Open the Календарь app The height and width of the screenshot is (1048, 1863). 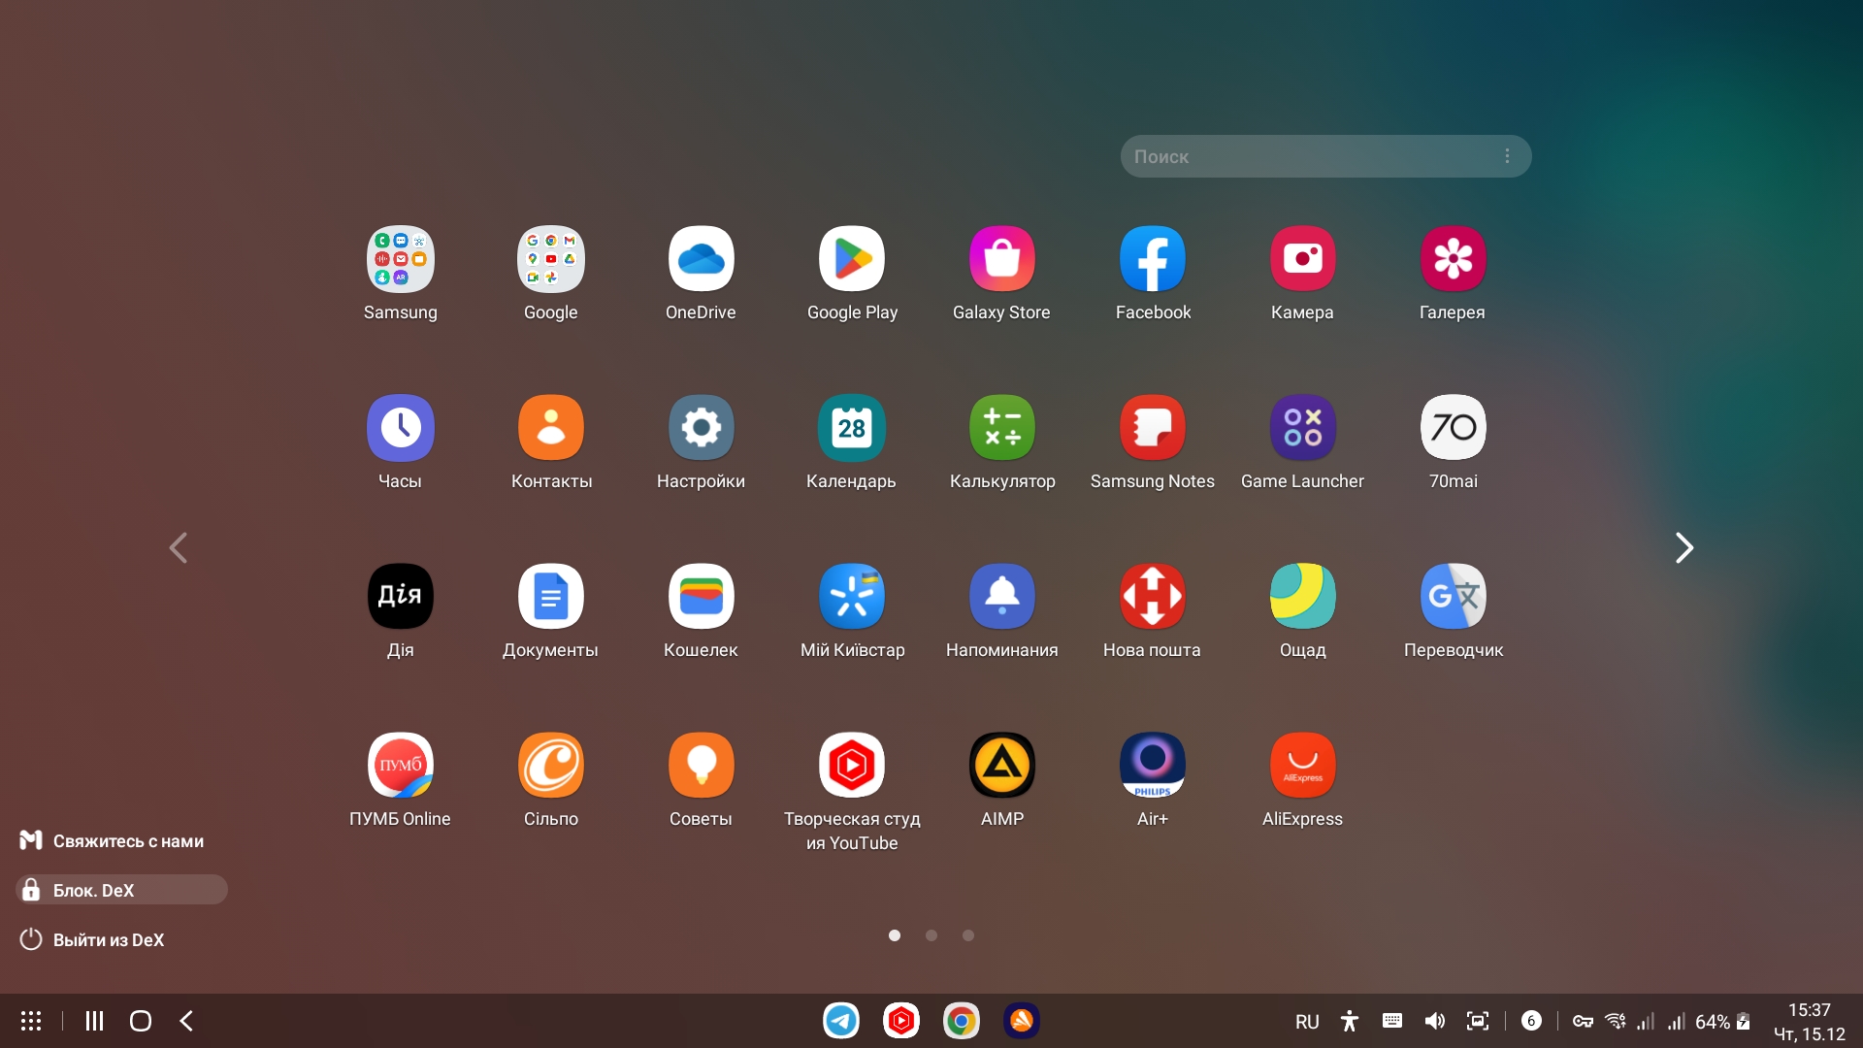852,428
